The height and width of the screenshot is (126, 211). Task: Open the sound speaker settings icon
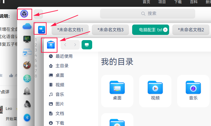[x=27, y=104]
